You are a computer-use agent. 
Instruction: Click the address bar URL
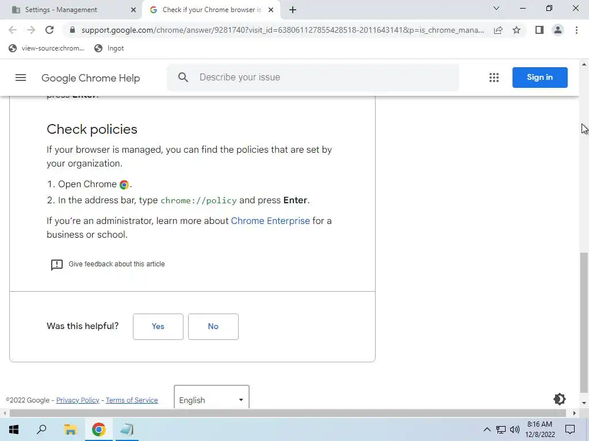tap(282, 30)
